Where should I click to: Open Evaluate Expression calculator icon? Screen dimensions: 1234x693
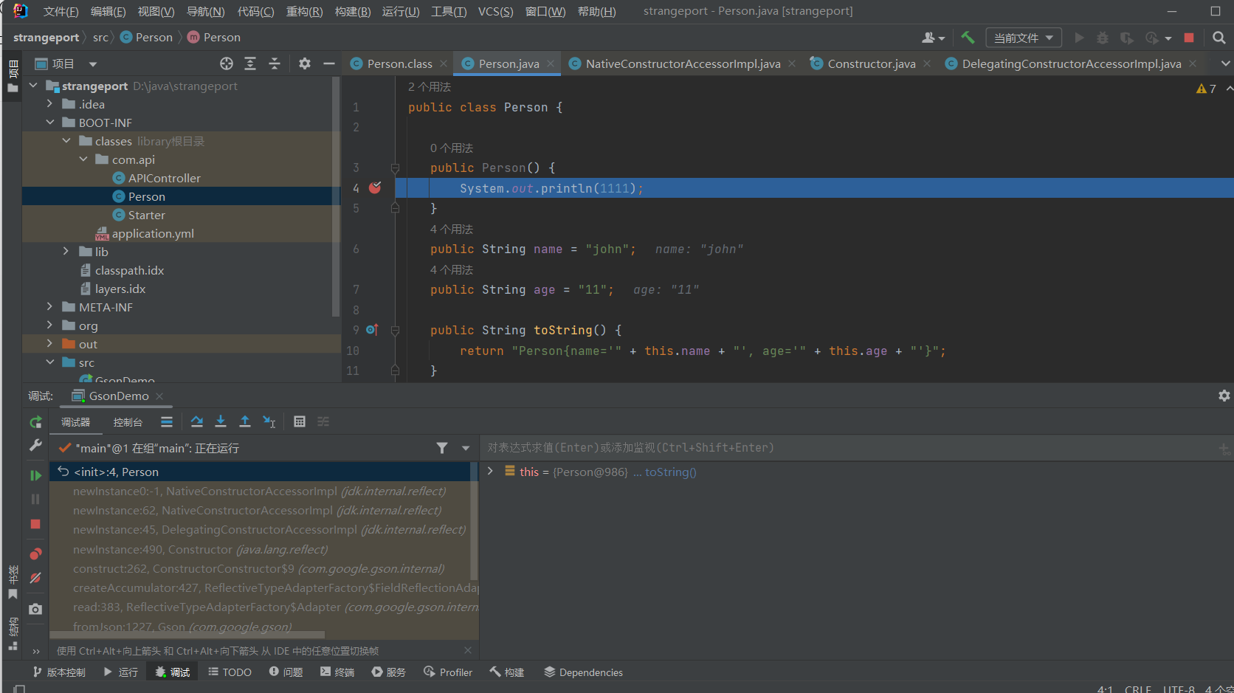click(300, 421)
